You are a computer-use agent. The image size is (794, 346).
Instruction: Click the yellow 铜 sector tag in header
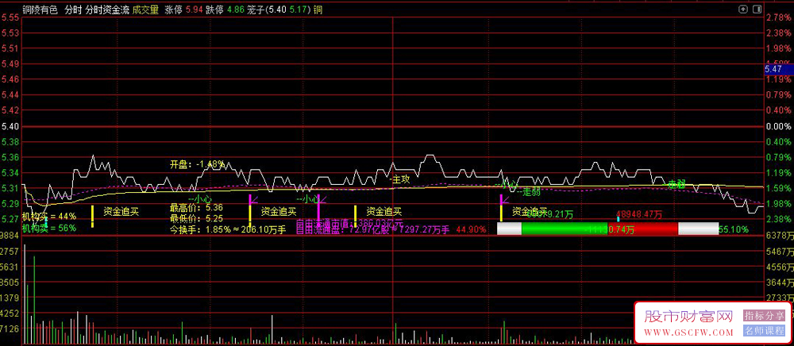point(317,9)
